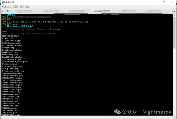Click the file name IMQQChat.php

9,108
